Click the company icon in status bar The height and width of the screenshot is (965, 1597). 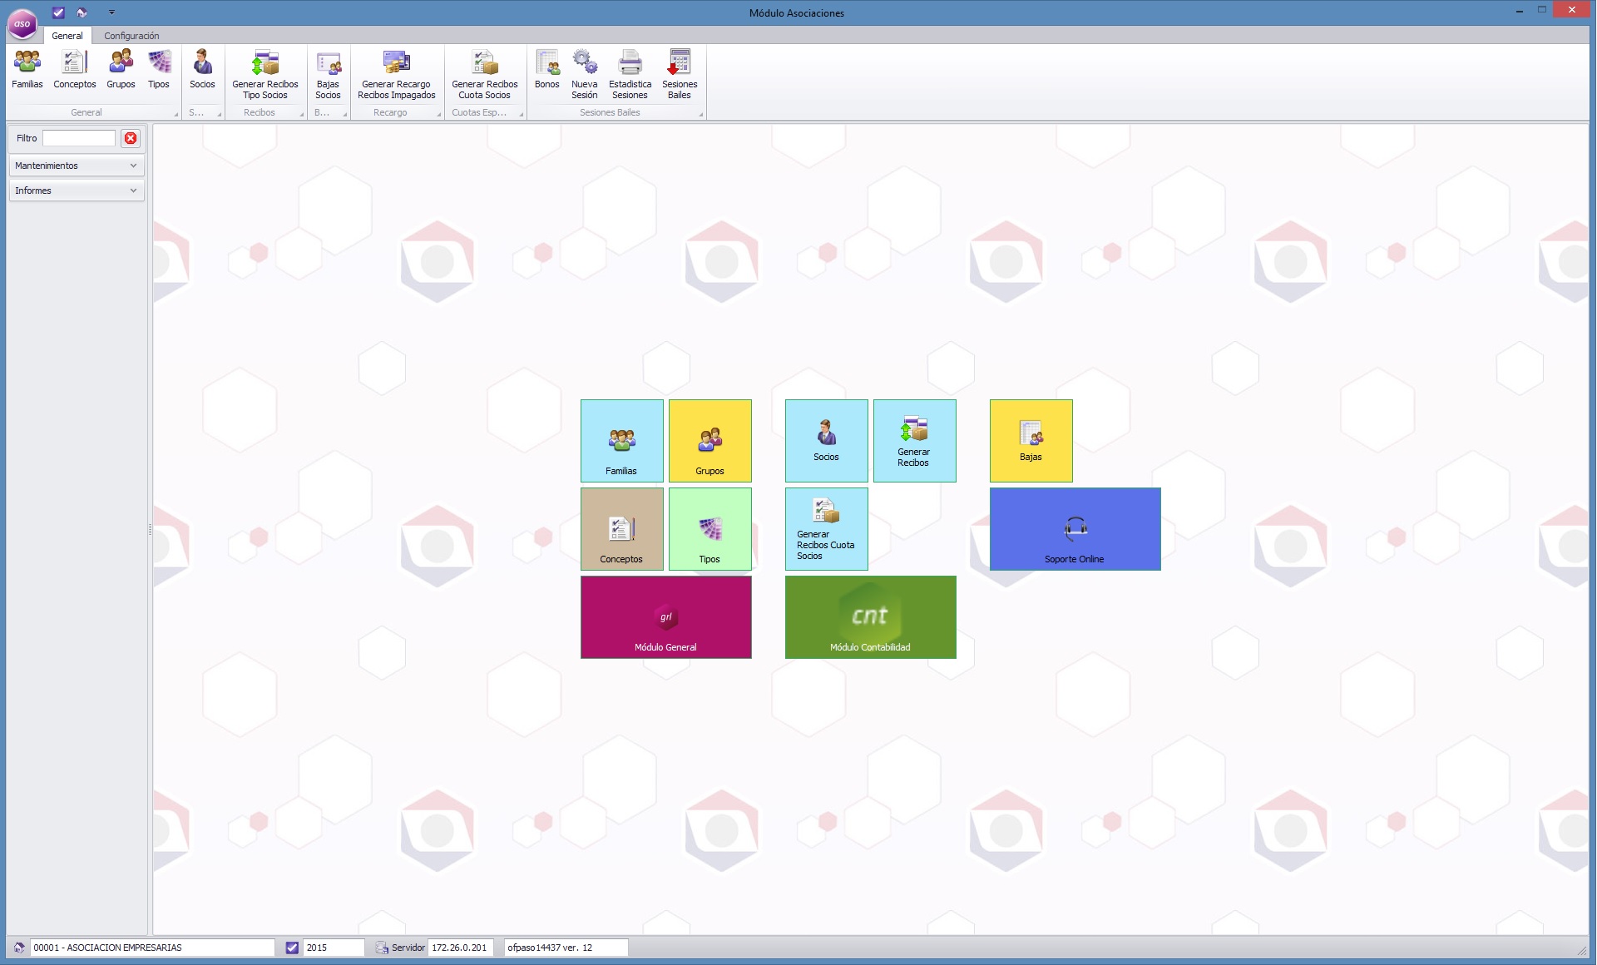coord(19,948)
